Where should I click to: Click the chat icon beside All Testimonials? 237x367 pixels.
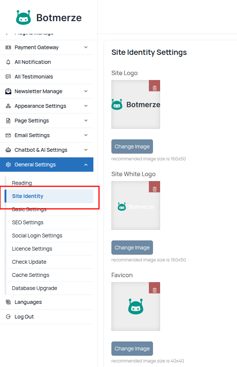pos(8,77)
